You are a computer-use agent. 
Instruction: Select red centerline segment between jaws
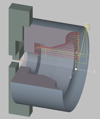[x=21, y=60]
